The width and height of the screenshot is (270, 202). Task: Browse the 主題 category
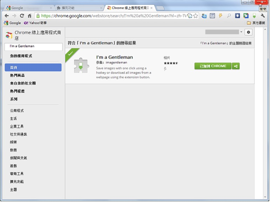click(x=13, y=190)
